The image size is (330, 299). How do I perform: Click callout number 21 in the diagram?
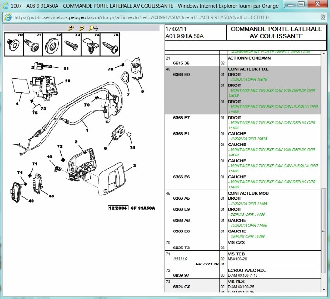(66, 68)
